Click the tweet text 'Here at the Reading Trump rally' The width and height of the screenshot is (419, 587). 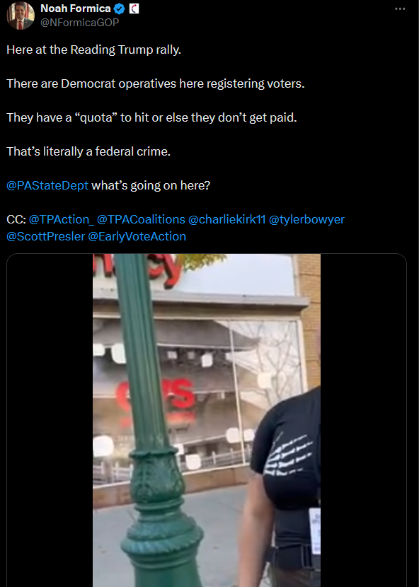pos(93,50)
